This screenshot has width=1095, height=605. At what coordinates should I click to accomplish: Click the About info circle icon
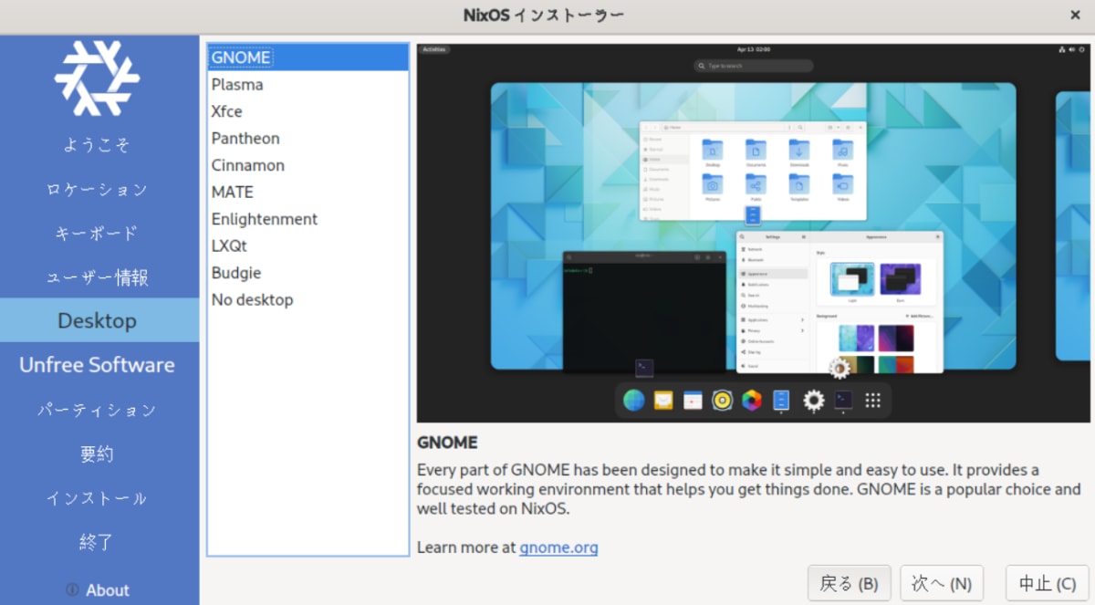pyautogui.click(x=72, y=590)
